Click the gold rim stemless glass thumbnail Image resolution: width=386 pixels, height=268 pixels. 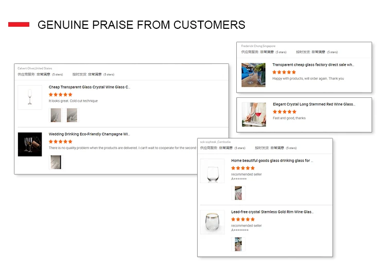coord(213,222)
